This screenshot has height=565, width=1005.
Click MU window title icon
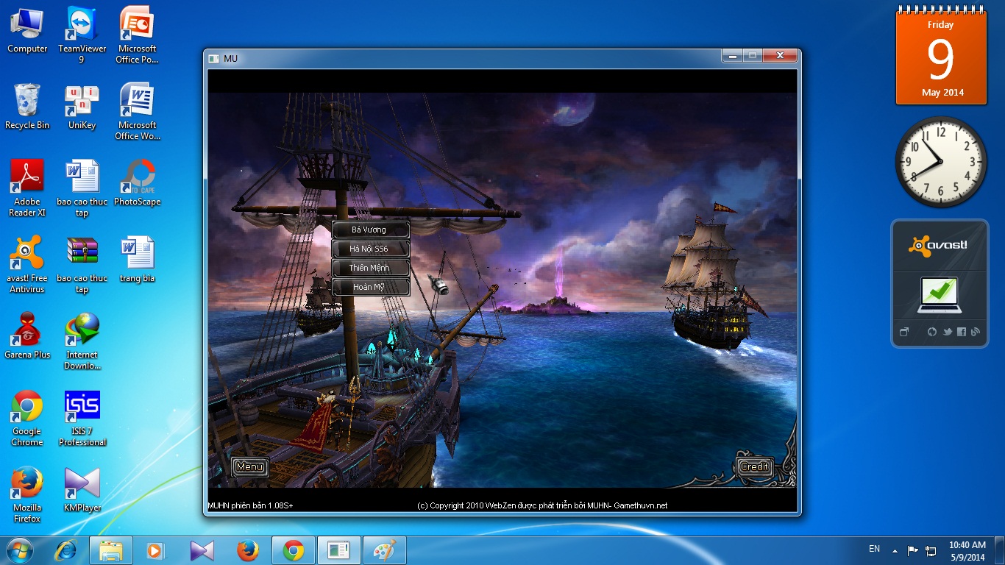click(214, 58)
